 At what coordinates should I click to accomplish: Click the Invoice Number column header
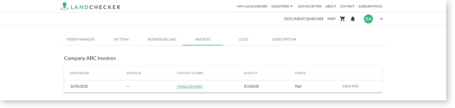pyautogui.click(x=190, y=73)
